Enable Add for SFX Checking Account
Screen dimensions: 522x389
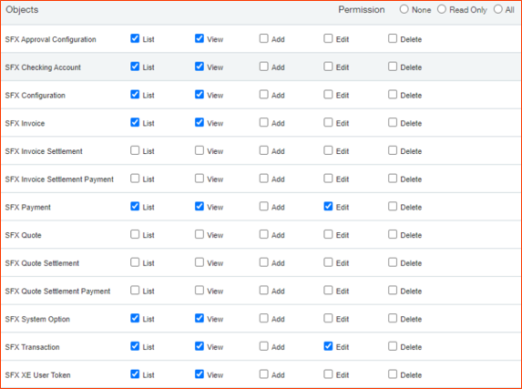click(x=263, y=67)
